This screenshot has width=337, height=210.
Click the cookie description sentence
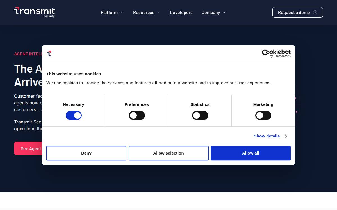(x=158, y=83)
